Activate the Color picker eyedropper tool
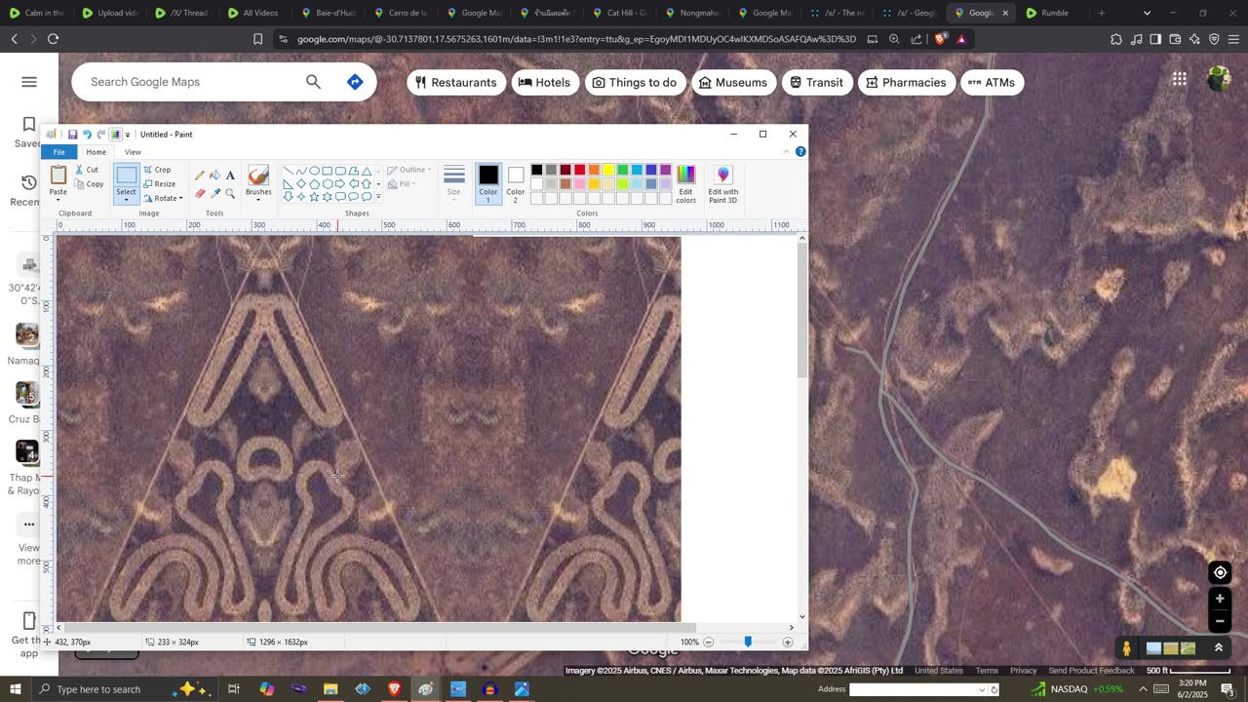Image resolution: width=1248 pixels, height=702 pixels. point(215,193)
